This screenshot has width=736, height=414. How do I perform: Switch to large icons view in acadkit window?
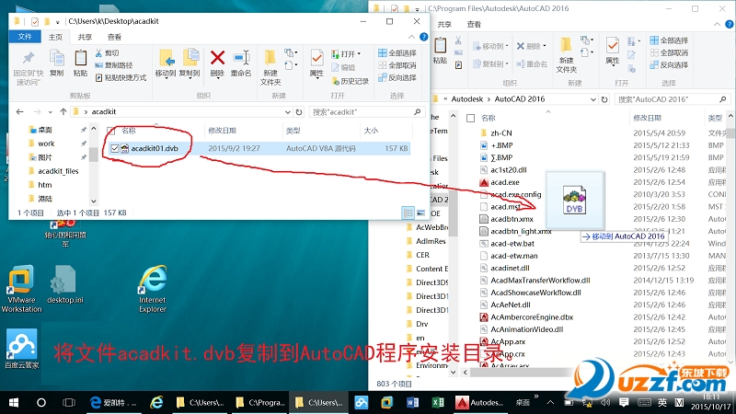click(x=420, y=213)
